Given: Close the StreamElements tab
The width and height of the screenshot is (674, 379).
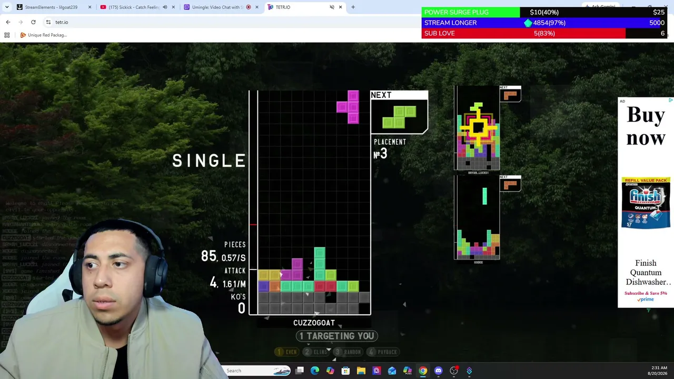Looking at the screenshot, I should point(90,7).
